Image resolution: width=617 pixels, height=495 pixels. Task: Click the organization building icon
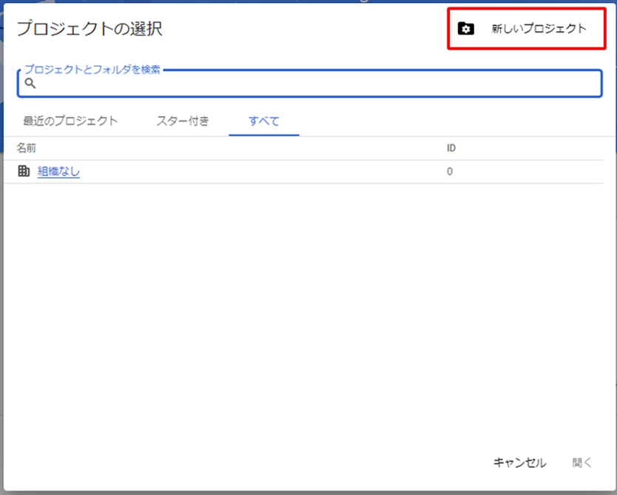click(x=24, y=172)
